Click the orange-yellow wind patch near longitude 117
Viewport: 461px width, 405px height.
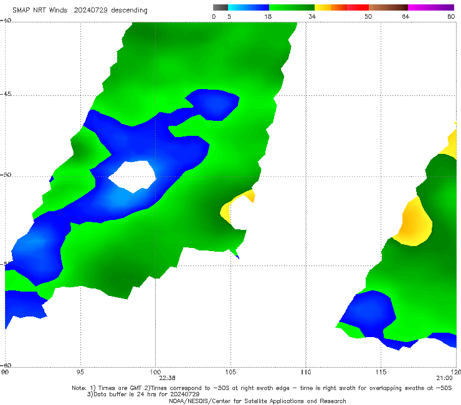(414, 224)
